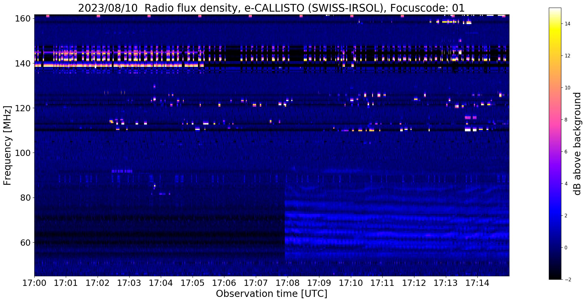Viewport: 586px width, 302px height.
Task: Click the 60 frequency tick label
Action: coord(26,242)
